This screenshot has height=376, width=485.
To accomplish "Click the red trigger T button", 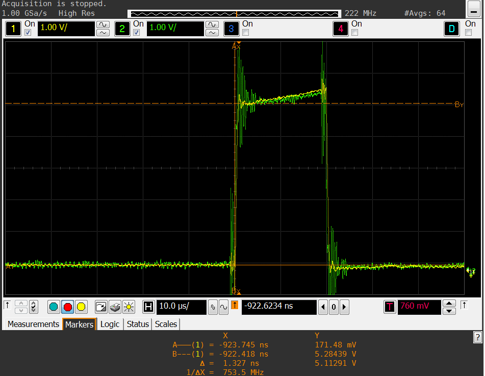I will click(390, 307).
